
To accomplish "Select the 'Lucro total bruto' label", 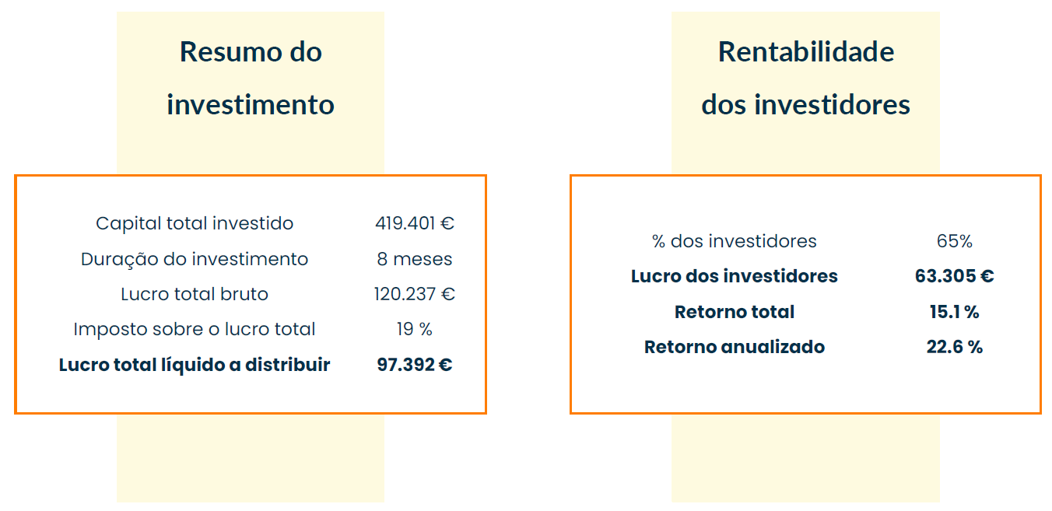I will 195,294.
